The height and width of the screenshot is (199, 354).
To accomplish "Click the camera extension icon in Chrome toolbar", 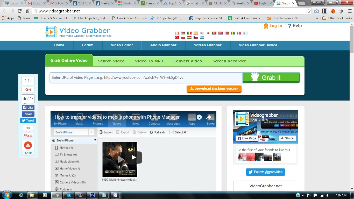I will 316,11.
